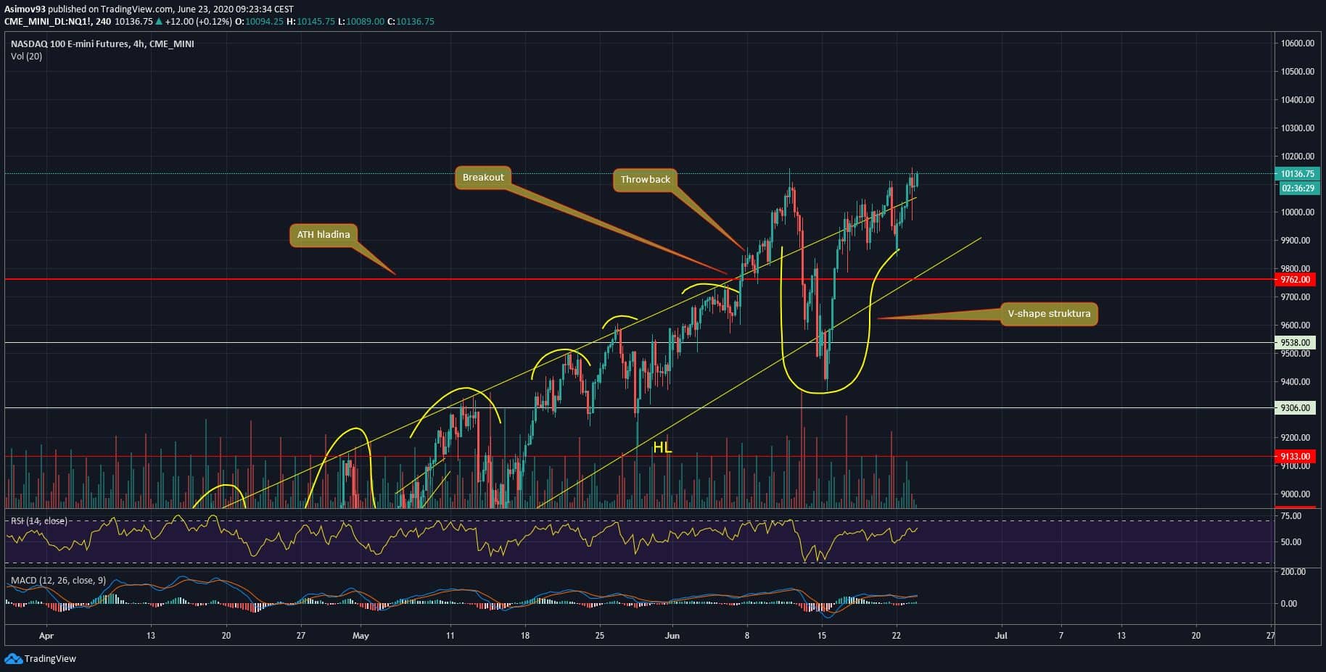Open the Vol (20) indicator legend
The height and width of the screenshot is (672, 1326).
click(26, 57)
